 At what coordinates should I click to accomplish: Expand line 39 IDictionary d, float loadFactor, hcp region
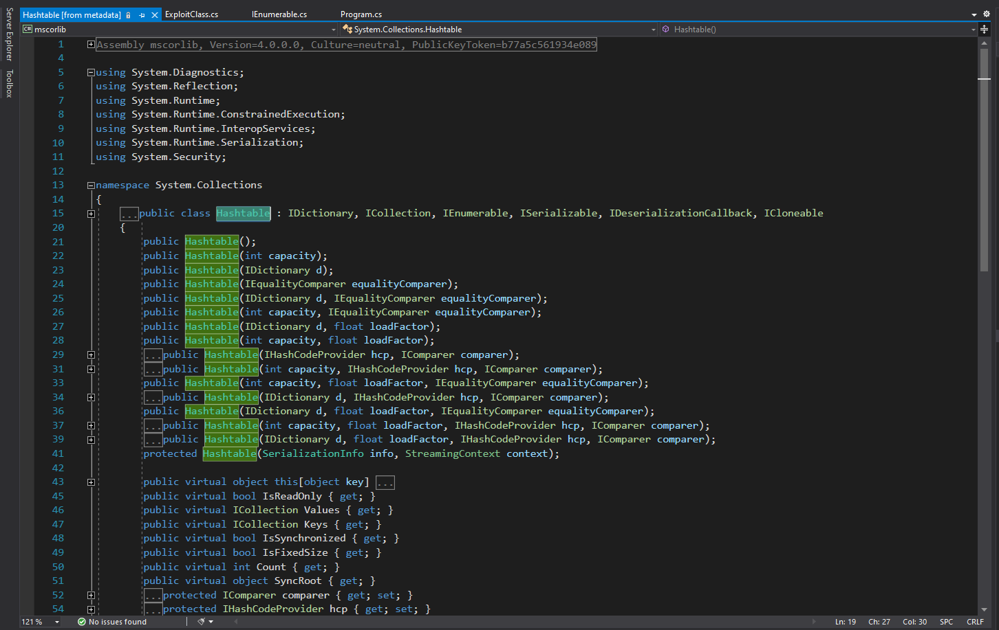pos(91,440)
